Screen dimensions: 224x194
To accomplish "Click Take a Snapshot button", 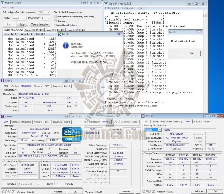I will [40, 25].
